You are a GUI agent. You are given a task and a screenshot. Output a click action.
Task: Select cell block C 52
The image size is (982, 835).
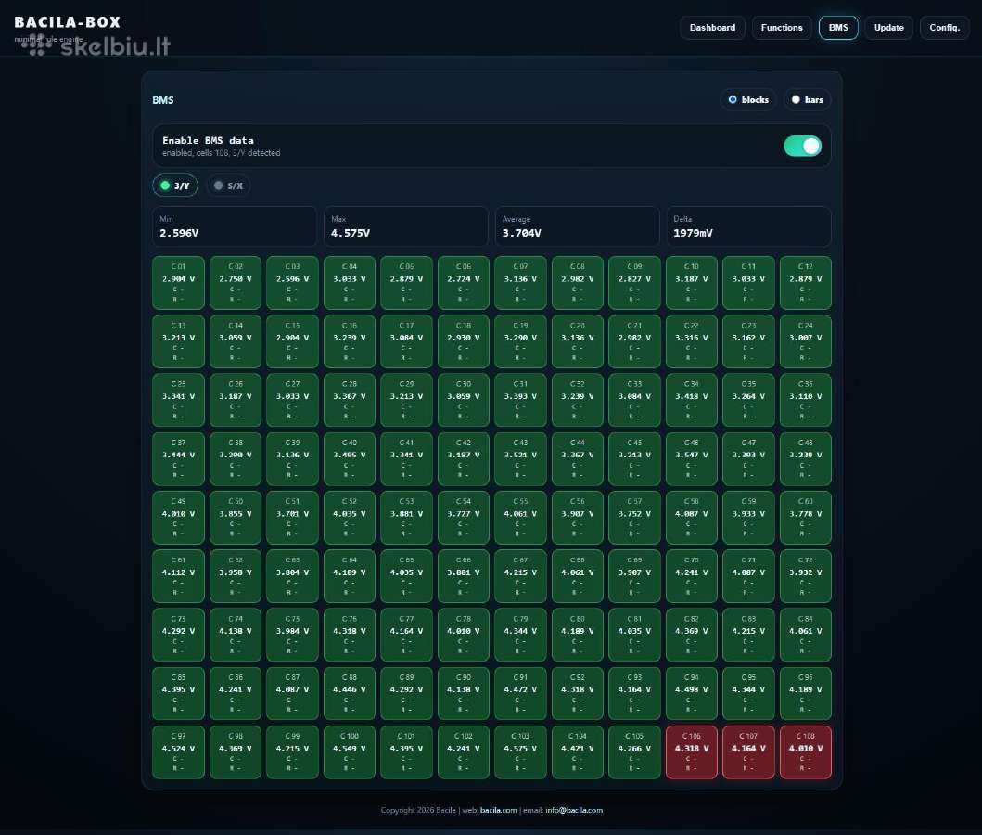click(350, 518)
